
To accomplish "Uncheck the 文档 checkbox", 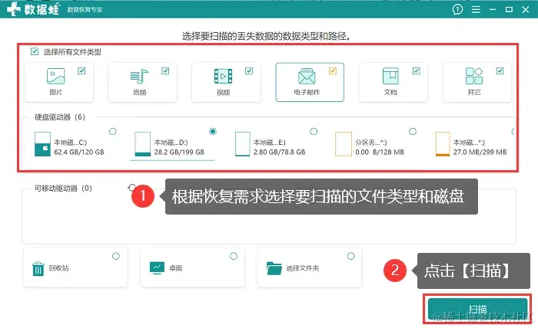I will pyautogui.click(x=417, y=71).
